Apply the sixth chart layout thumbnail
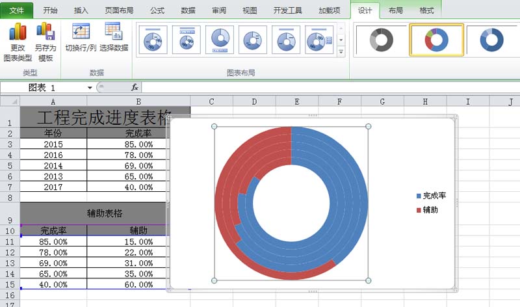The width and height of the screenshot is (520, 307). [x=319, y=40]
